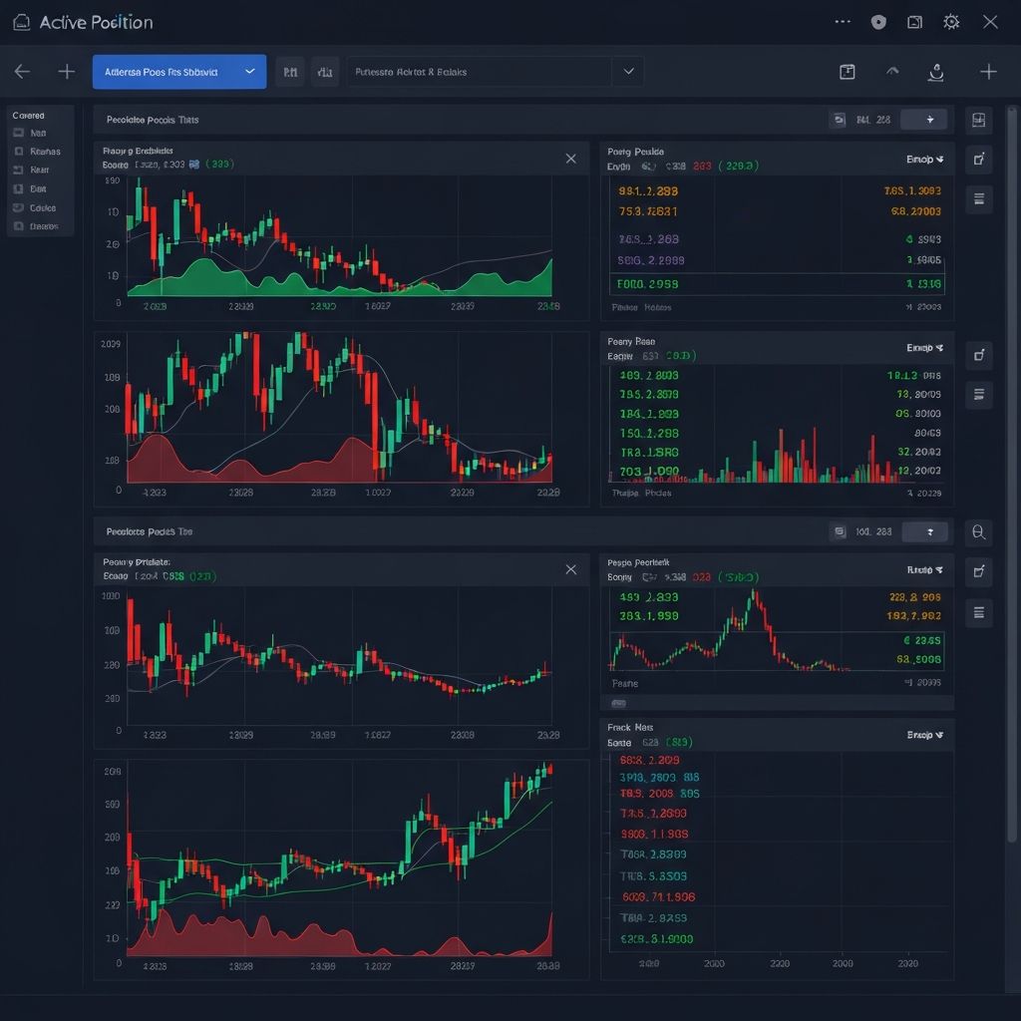Click inside the search input field
This screenshot has height=1021, width=1021.
469,71
